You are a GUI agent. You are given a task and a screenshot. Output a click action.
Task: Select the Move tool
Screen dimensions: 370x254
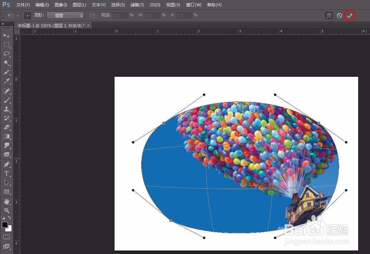[6, 35]
